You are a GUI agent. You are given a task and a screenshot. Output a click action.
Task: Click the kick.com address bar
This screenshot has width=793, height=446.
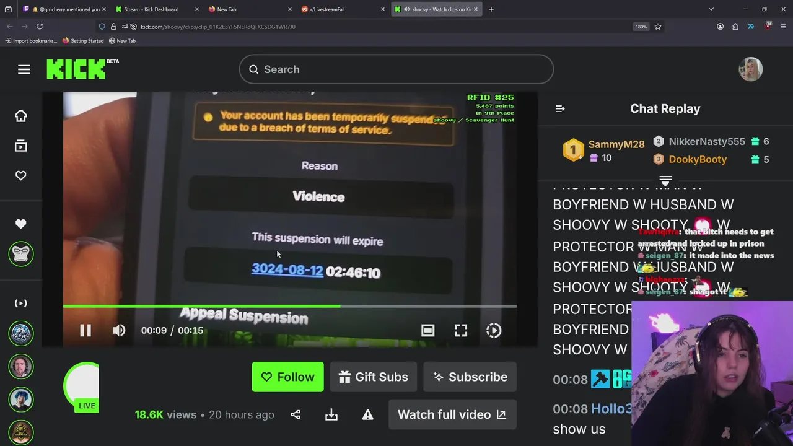(378, 27)
